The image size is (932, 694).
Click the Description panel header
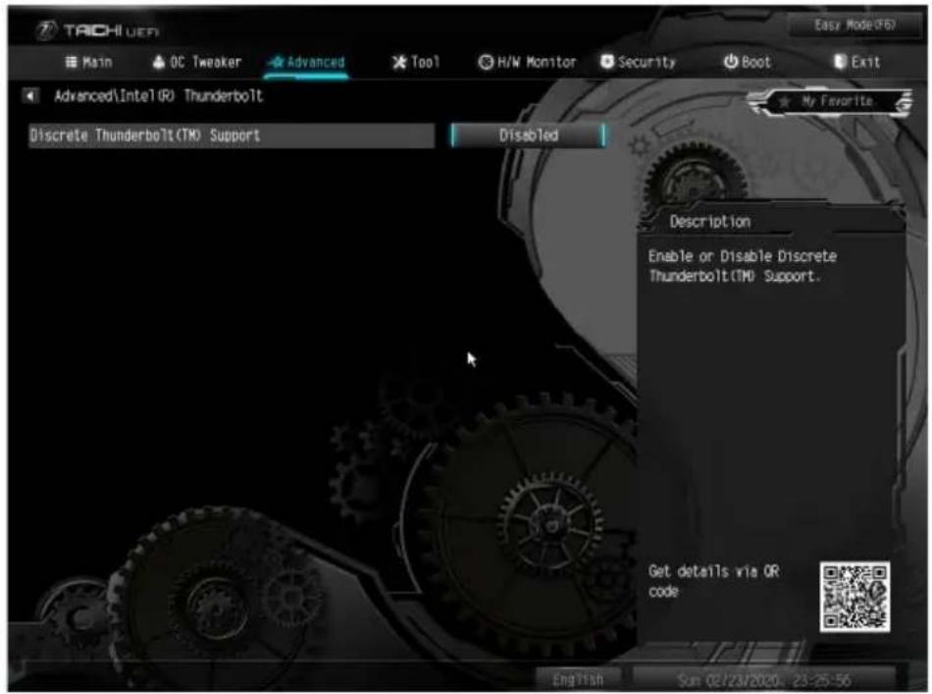709,222
